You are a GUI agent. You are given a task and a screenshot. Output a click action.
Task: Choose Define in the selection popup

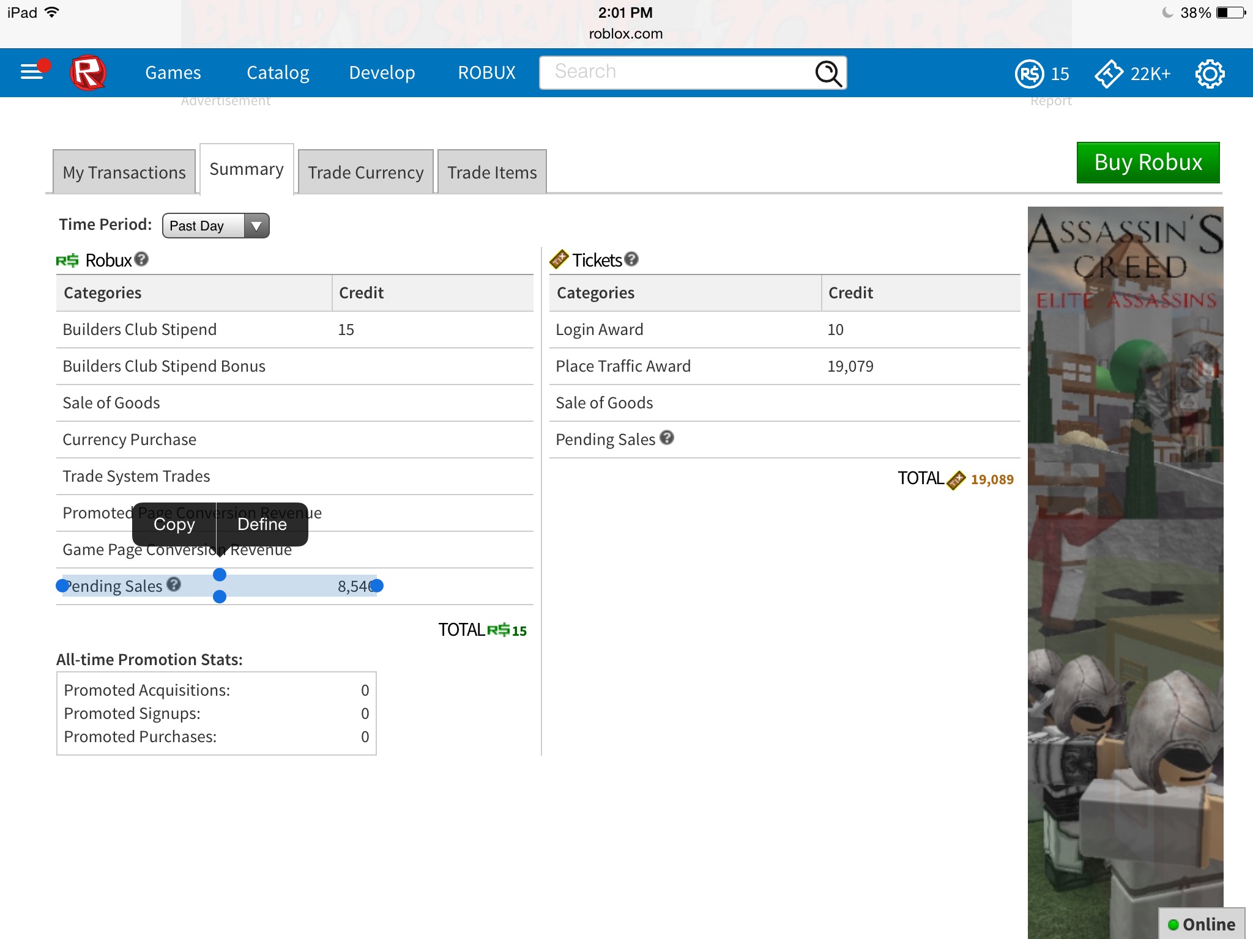tap(262, 525)
